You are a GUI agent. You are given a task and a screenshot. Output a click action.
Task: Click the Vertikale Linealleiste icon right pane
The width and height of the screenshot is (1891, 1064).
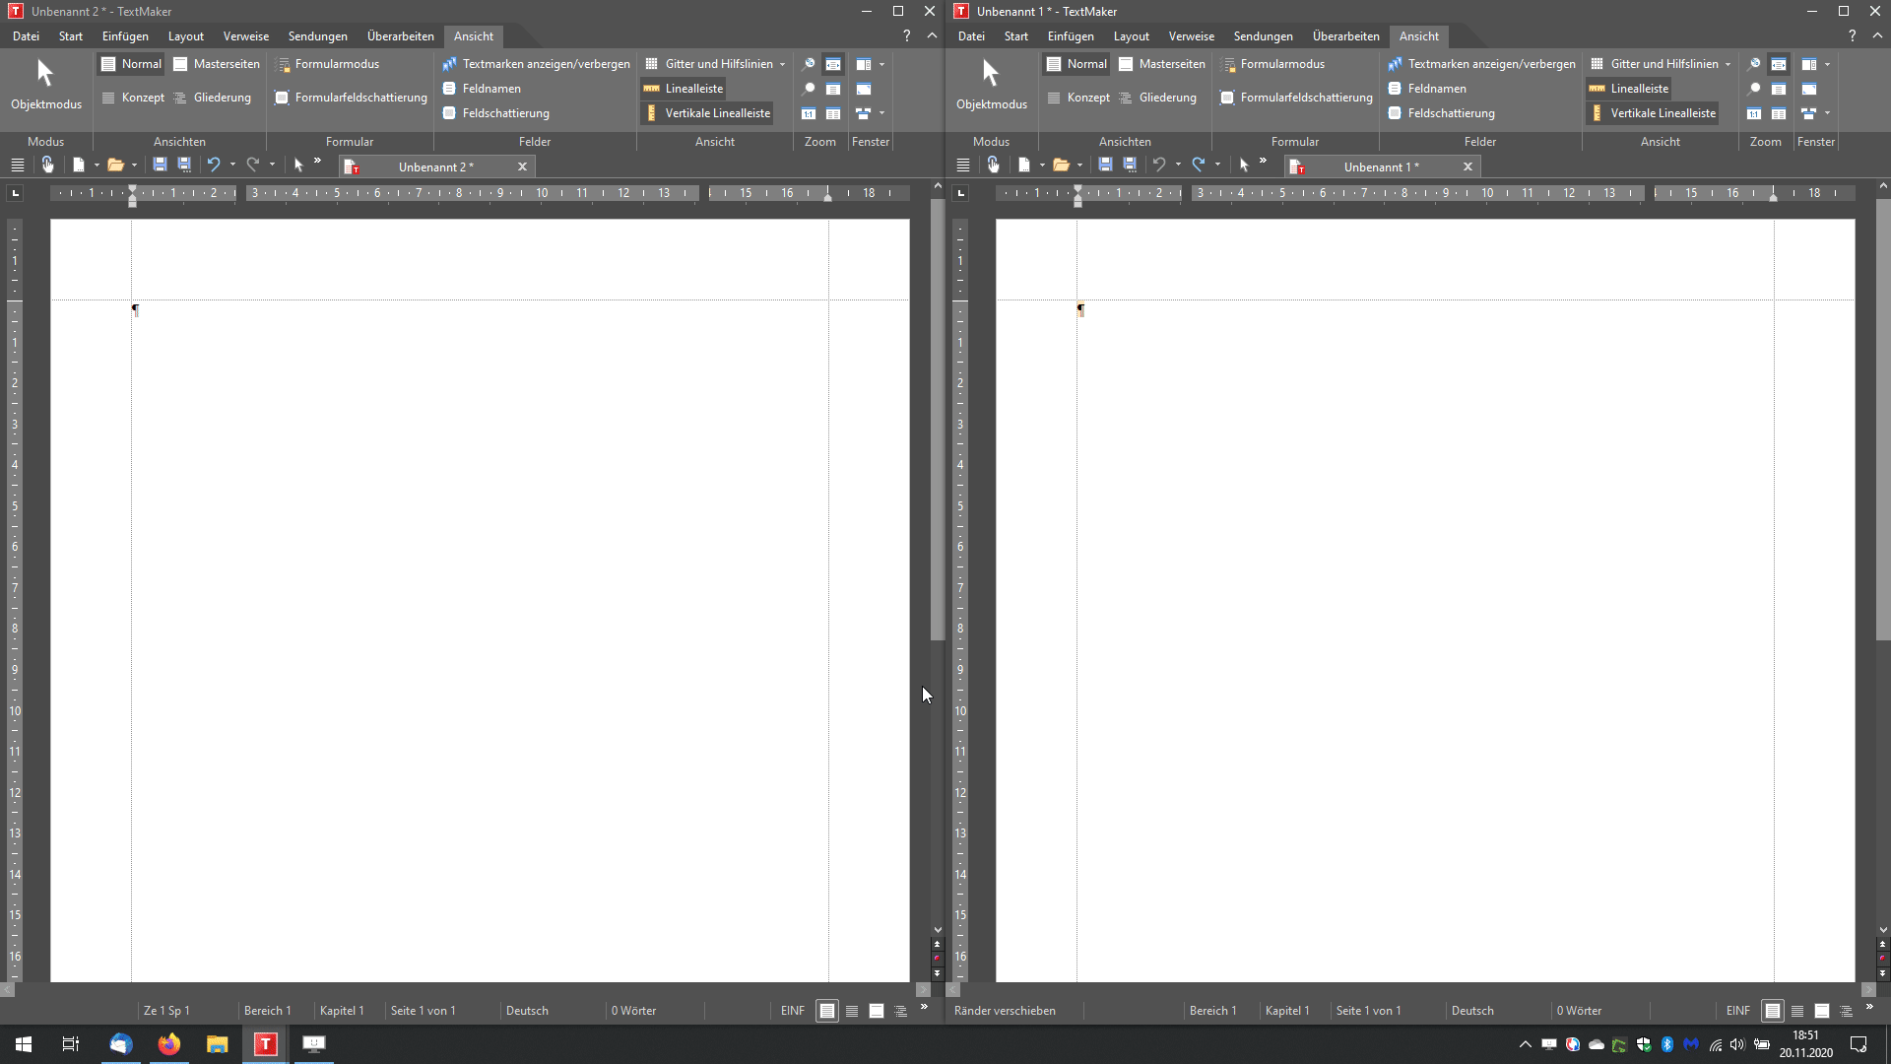[1597, 111]
